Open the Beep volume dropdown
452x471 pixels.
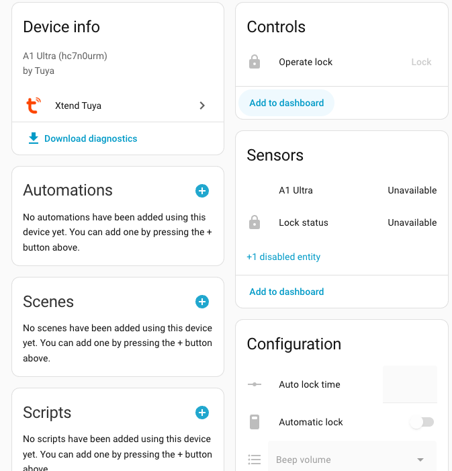coord(352,460)
